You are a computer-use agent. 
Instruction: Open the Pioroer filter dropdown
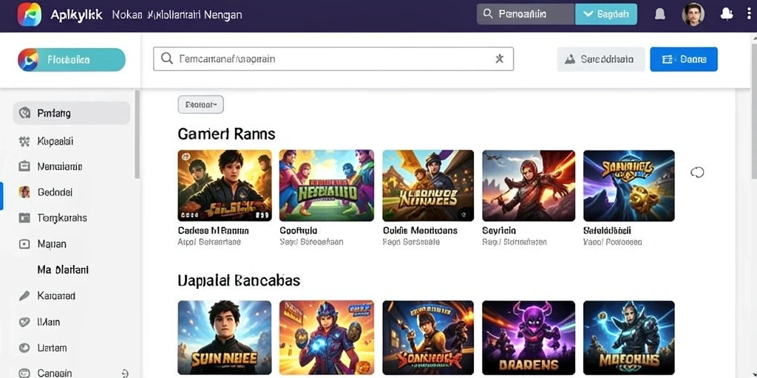coord(200,104)
